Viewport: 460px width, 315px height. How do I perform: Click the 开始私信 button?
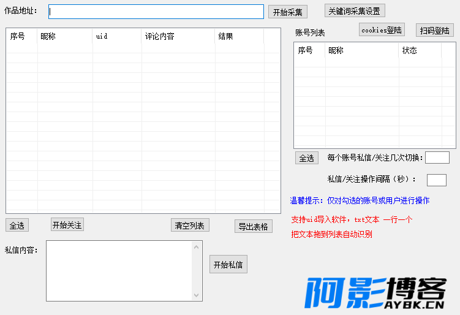[228, 265]
